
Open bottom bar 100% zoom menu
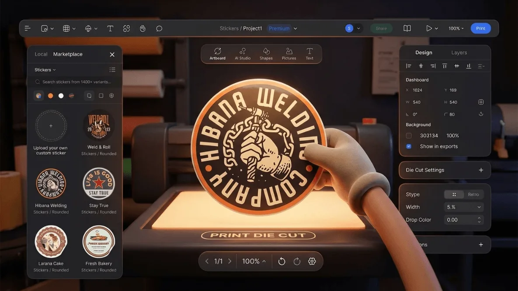click(254, 261)
